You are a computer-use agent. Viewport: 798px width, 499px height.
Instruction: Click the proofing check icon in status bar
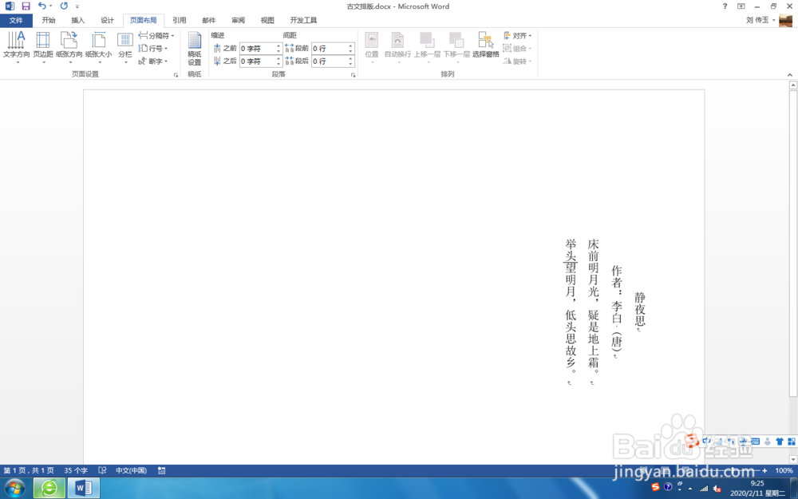102,470
